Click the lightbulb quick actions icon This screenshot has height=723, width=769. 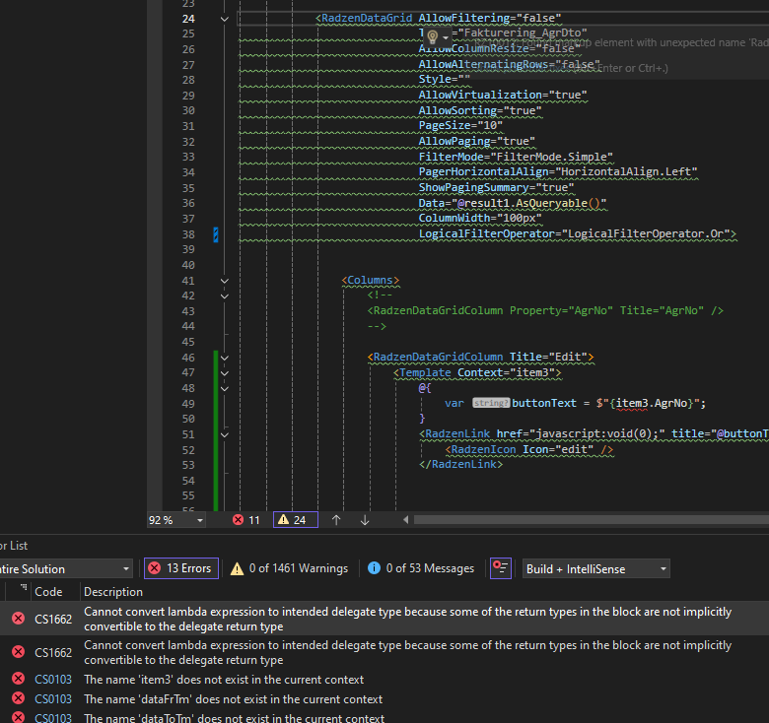coord(433,36)
